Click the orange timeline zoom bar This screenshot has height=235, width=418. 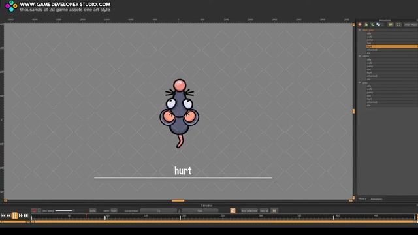point(223,221)
